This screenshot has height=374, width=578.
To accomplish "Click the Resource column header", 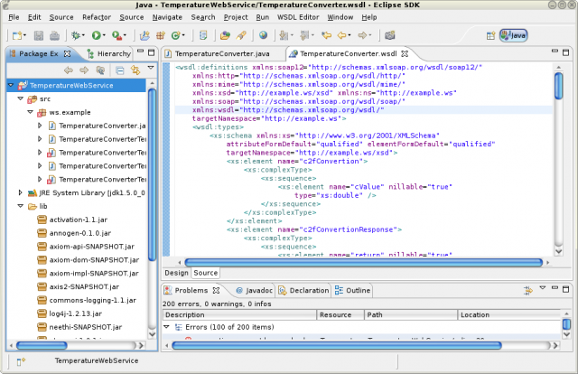I will coord(340,314).
